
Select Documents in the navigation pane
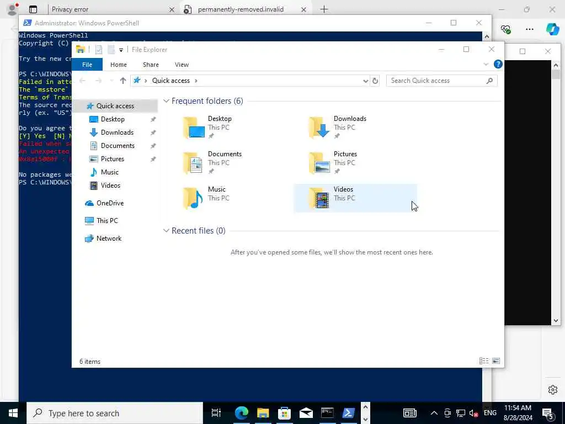pyautogui.click(x=118, y=146)
